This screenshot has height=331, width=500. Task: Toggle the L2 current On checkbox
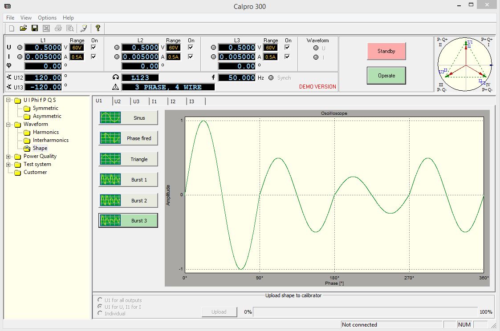pos(191,57)
